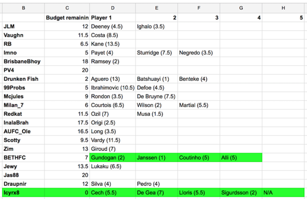
Task: Select column D header
Action: pos(112,8)
